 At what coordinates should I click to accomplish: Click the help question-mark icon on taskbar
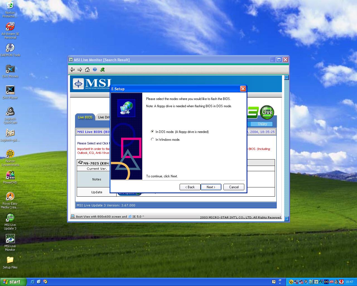click(274, 282)
